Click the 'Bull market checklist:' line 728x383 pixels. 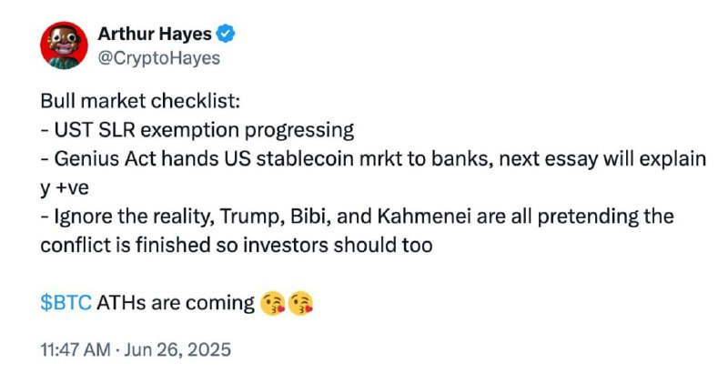140,101
